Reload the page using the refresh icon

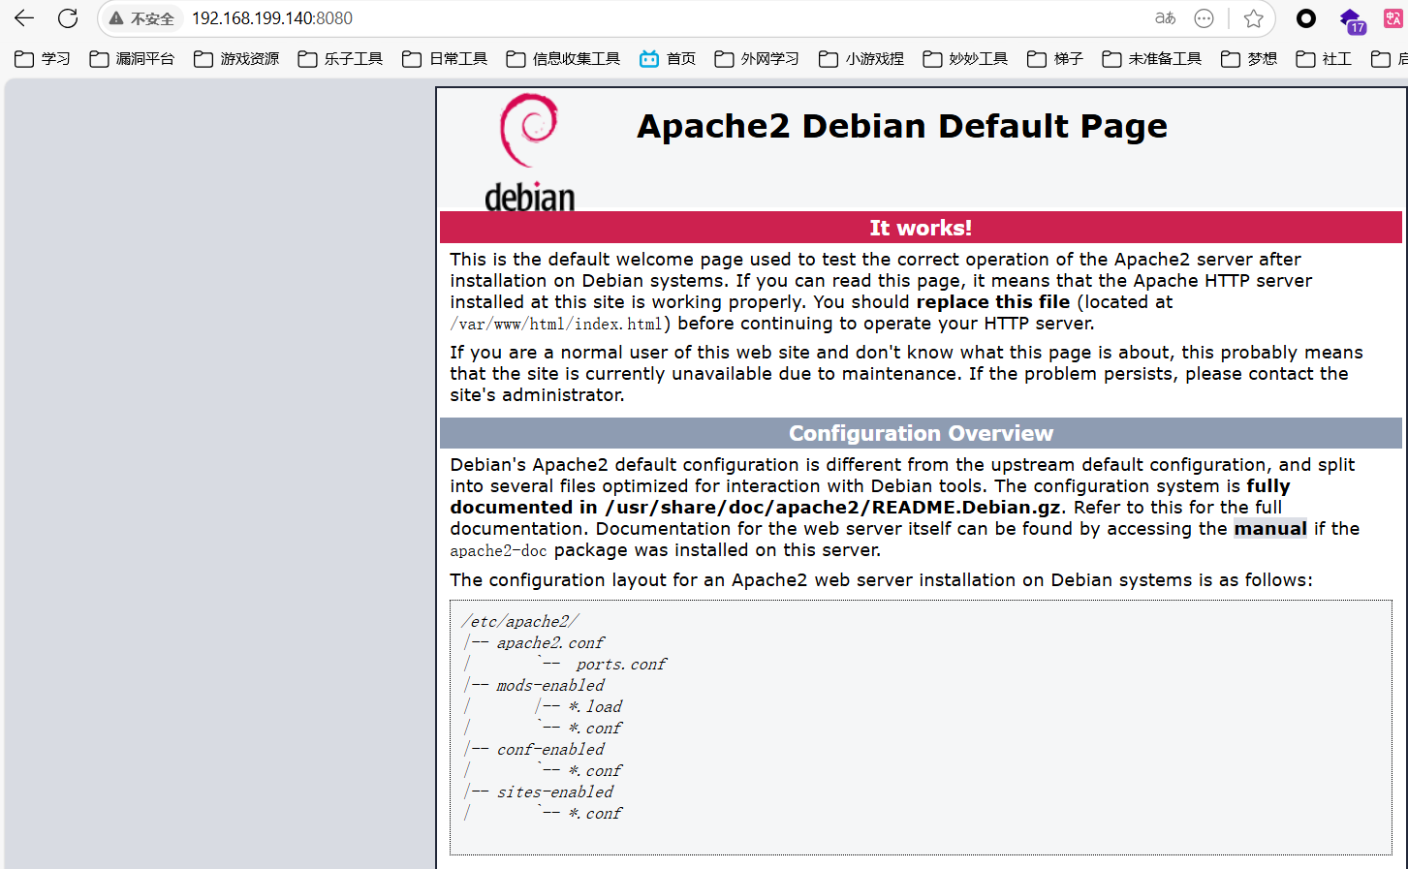tap(68, 18)
